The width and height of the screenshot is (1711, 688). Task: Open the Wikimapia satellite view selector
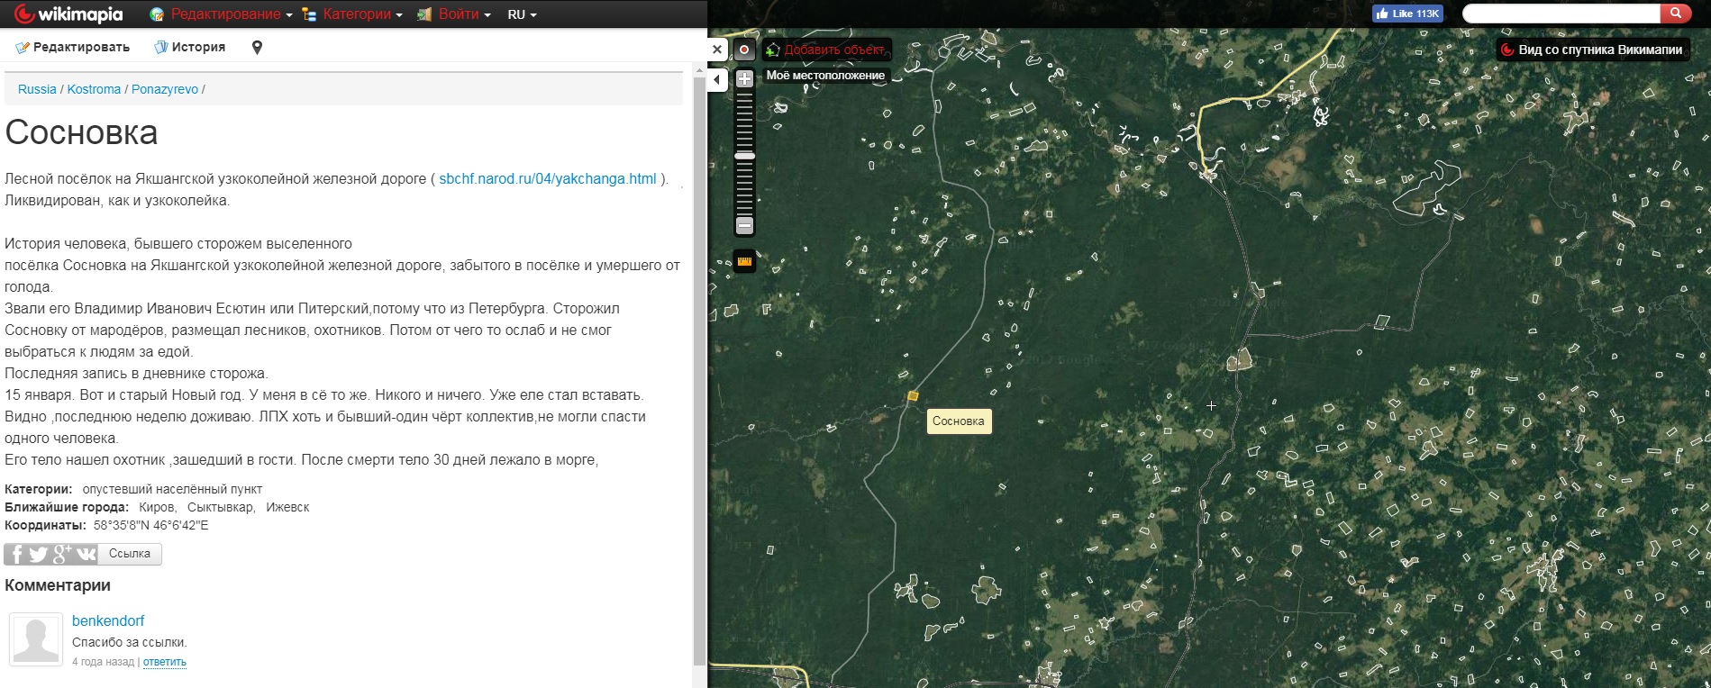(1591, 50)
